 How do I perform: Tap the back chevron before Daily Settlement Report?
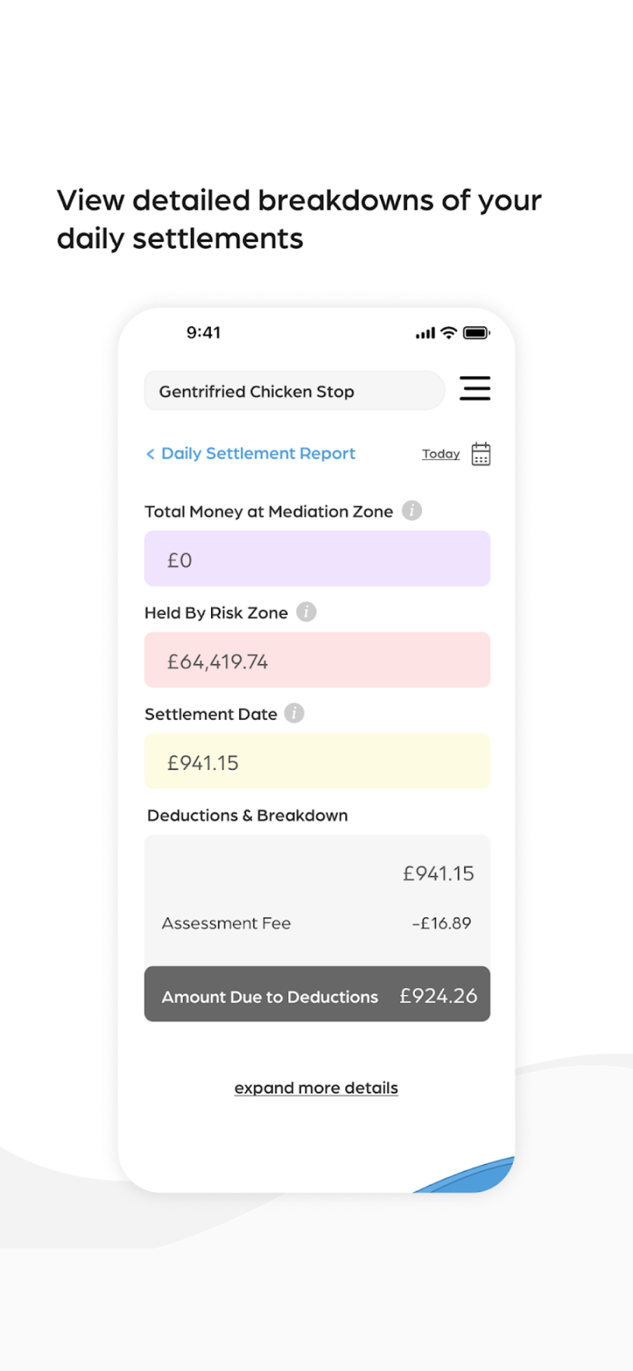click(150, 454)
